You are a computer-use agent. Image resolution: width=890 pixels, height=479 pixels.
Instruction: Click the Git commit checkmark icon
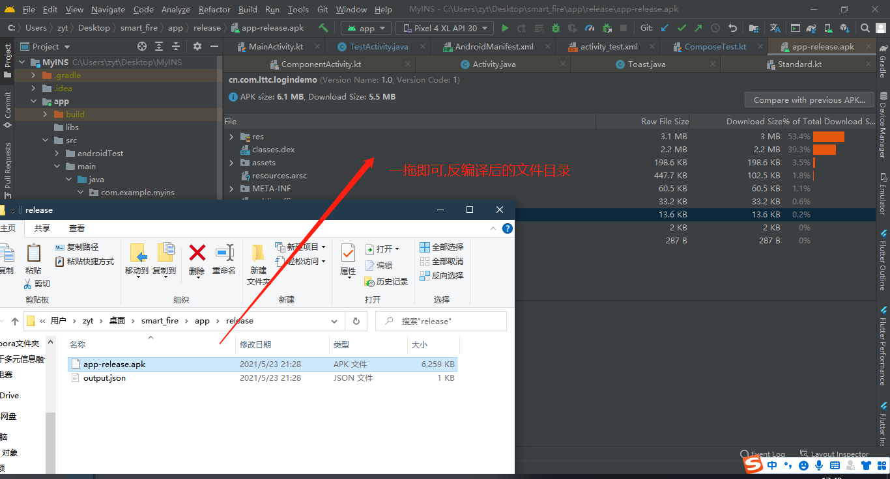(682, 28)
